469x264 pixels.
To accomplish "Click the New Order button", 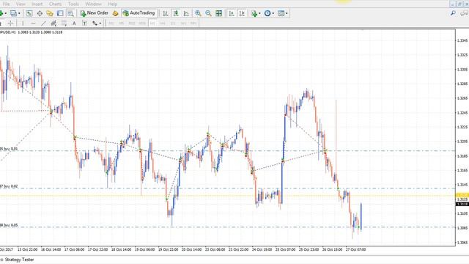I will tap(95, 13).
